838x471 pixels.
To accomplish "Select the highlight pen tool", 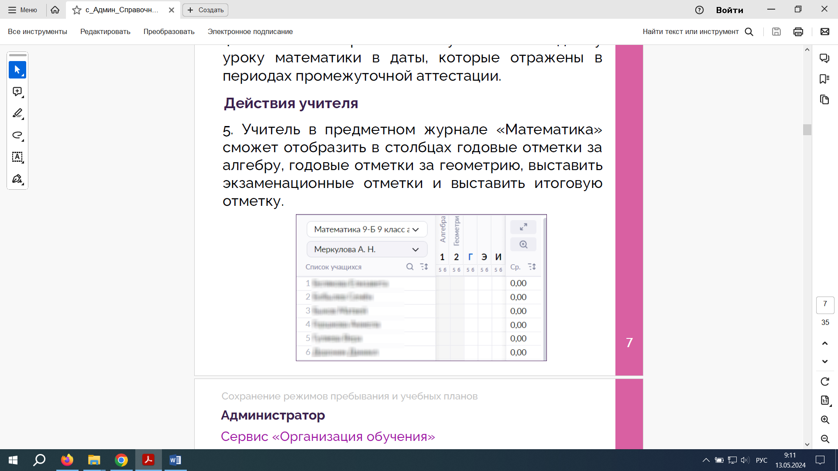I will 17,113.
